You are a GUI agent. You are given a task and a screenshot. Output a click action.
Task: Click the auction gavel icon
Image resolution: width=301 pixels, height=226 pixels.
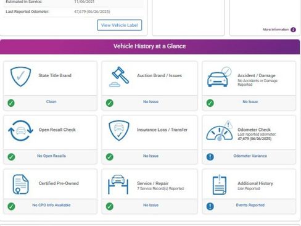pyautogui.click(x=119, y=77)
